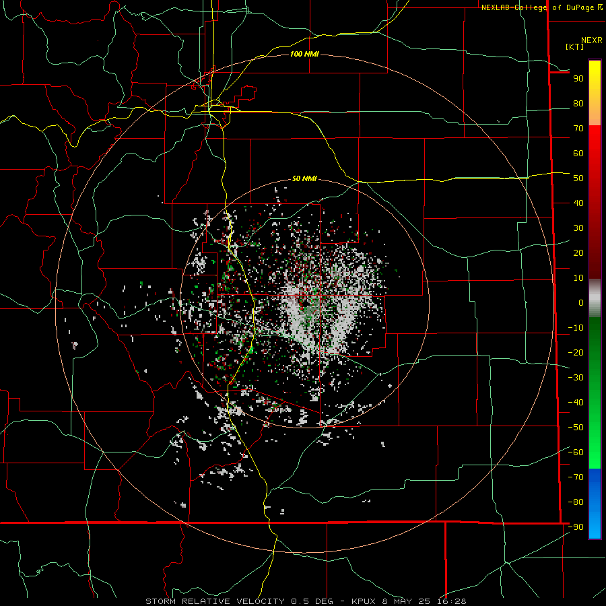Click the 80 value on the velocity scale
Image resolution: width=606 pixels, height=606 pixels.
578,104
